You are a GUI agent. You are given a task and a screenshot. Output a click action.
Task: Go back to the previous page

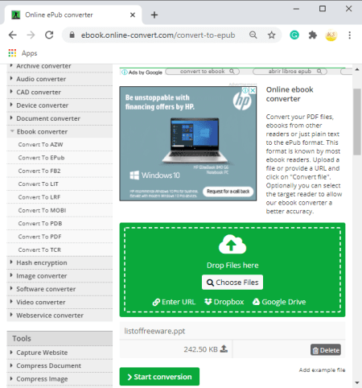(13, 35)
